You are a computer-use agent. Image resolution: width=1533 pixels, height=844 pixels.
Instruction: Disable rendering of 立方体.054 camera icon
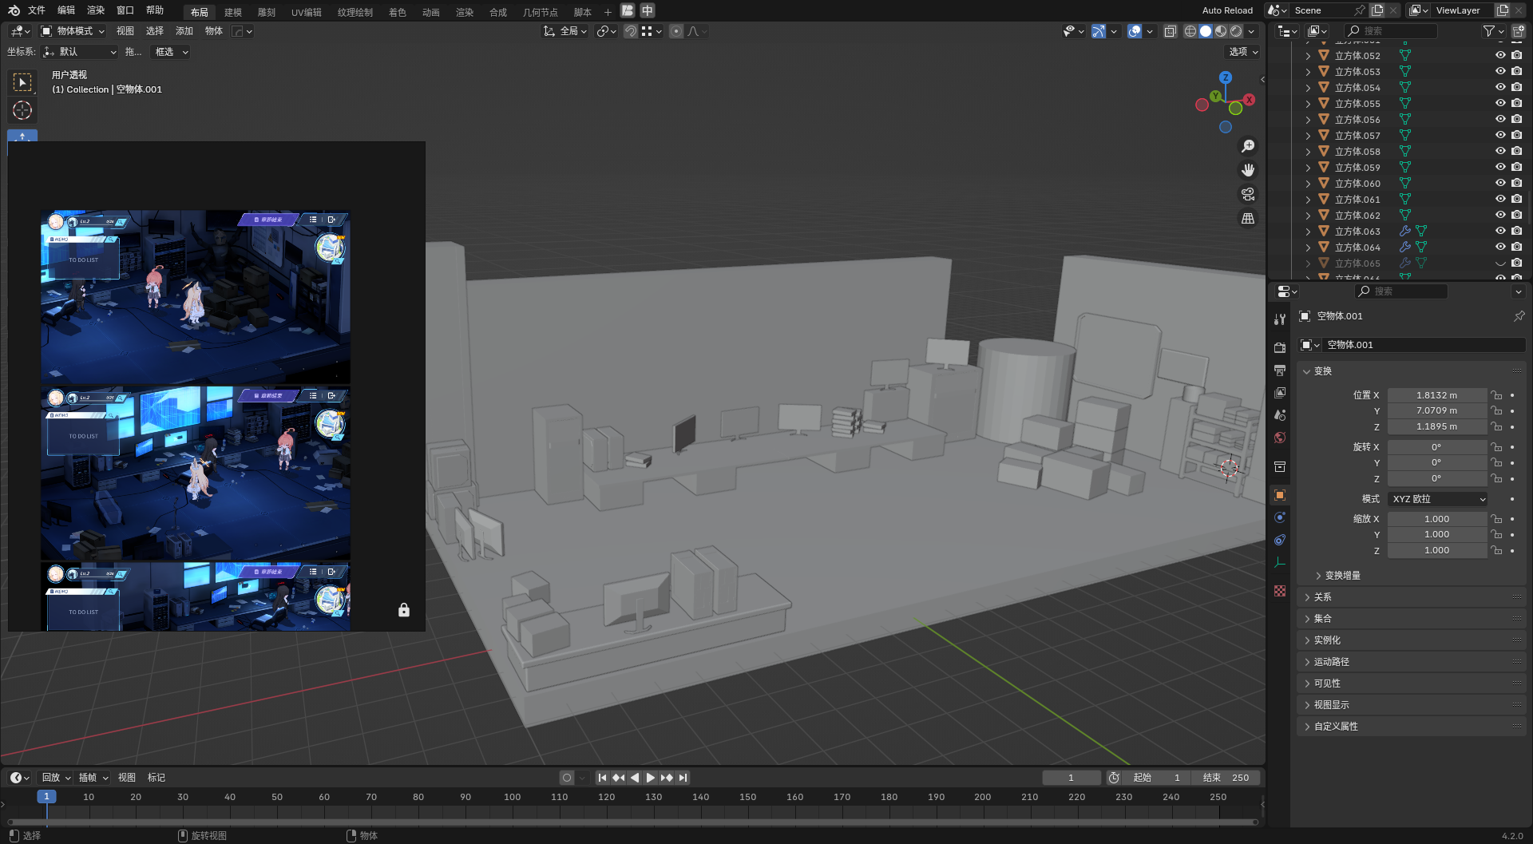click(1517, 87)
